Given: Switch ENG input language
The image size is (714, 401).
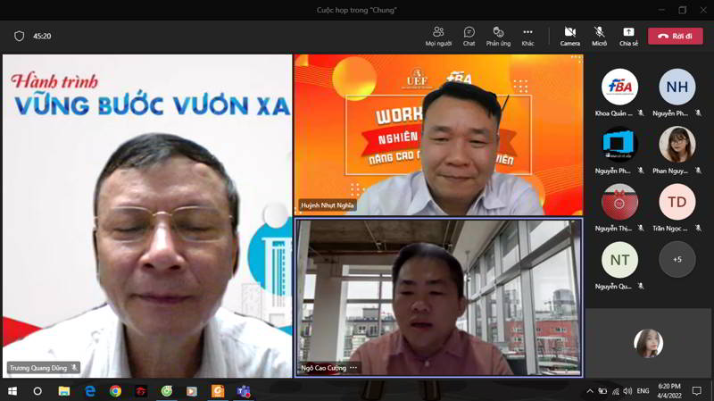Looking at the screenshot, I should tap(643, 391).
